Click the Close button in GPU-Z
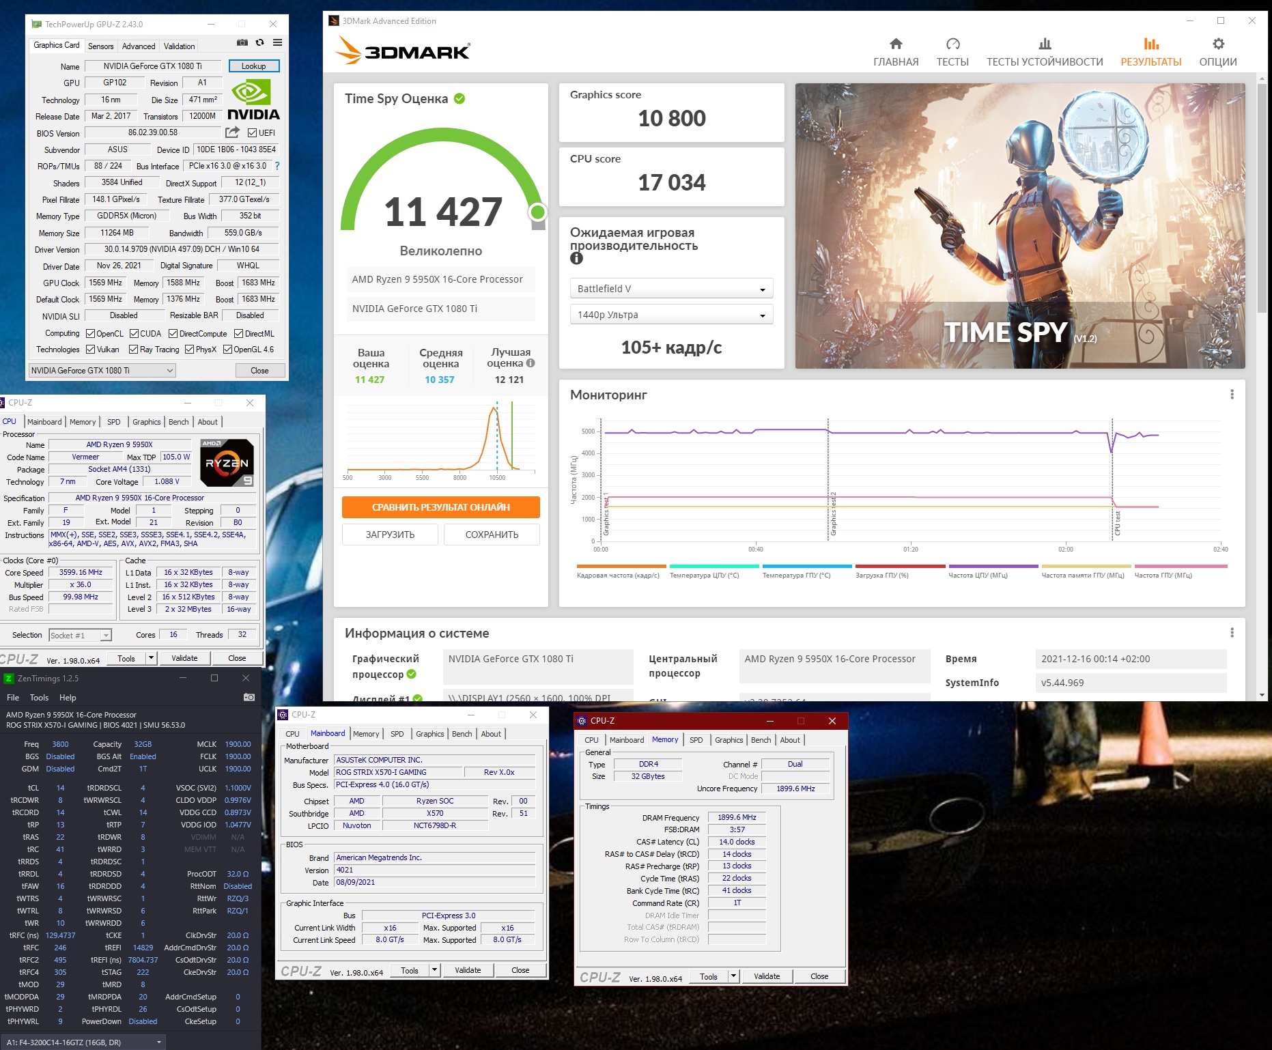This screenshot has width=1272, height=1050. 259,371
